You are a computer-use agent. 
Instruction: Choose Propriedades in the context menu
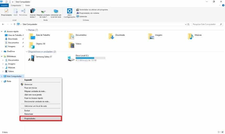click(41, 118)
